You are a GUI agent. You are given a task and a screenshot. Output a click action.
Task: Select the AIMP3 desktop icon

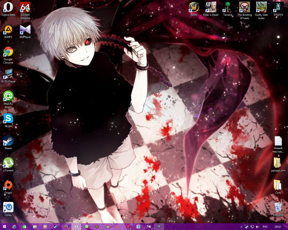tap(8, 32)
